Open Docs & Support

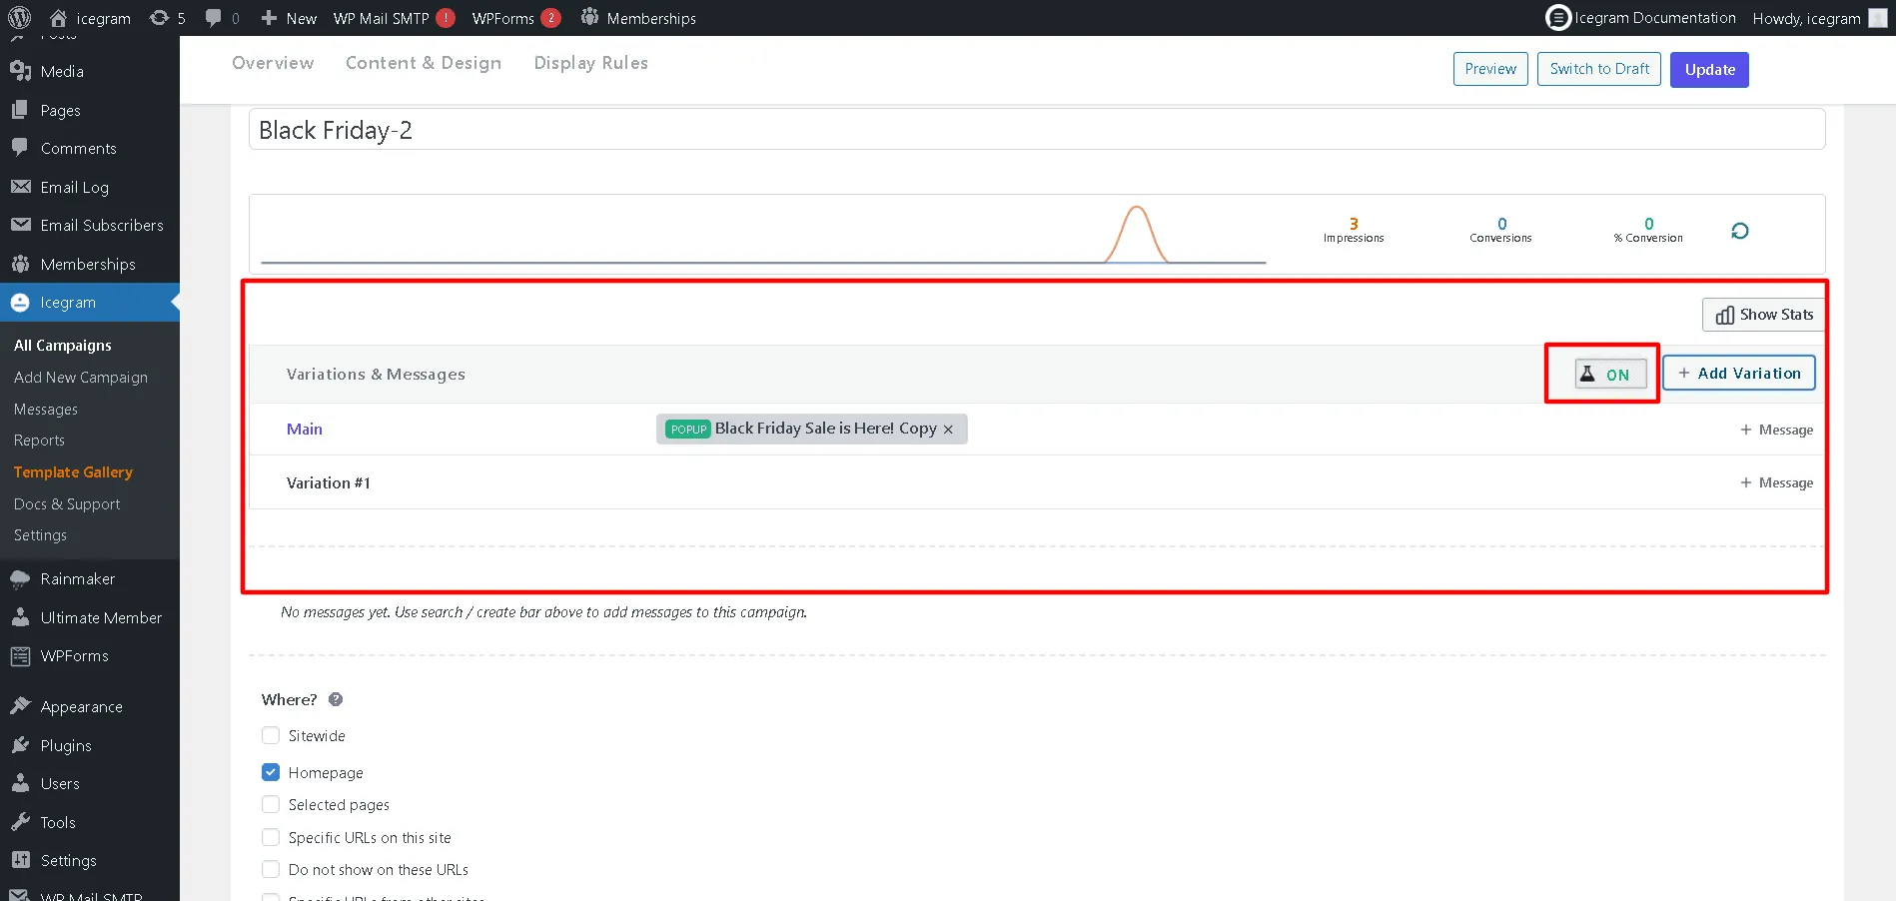(67, 504)
